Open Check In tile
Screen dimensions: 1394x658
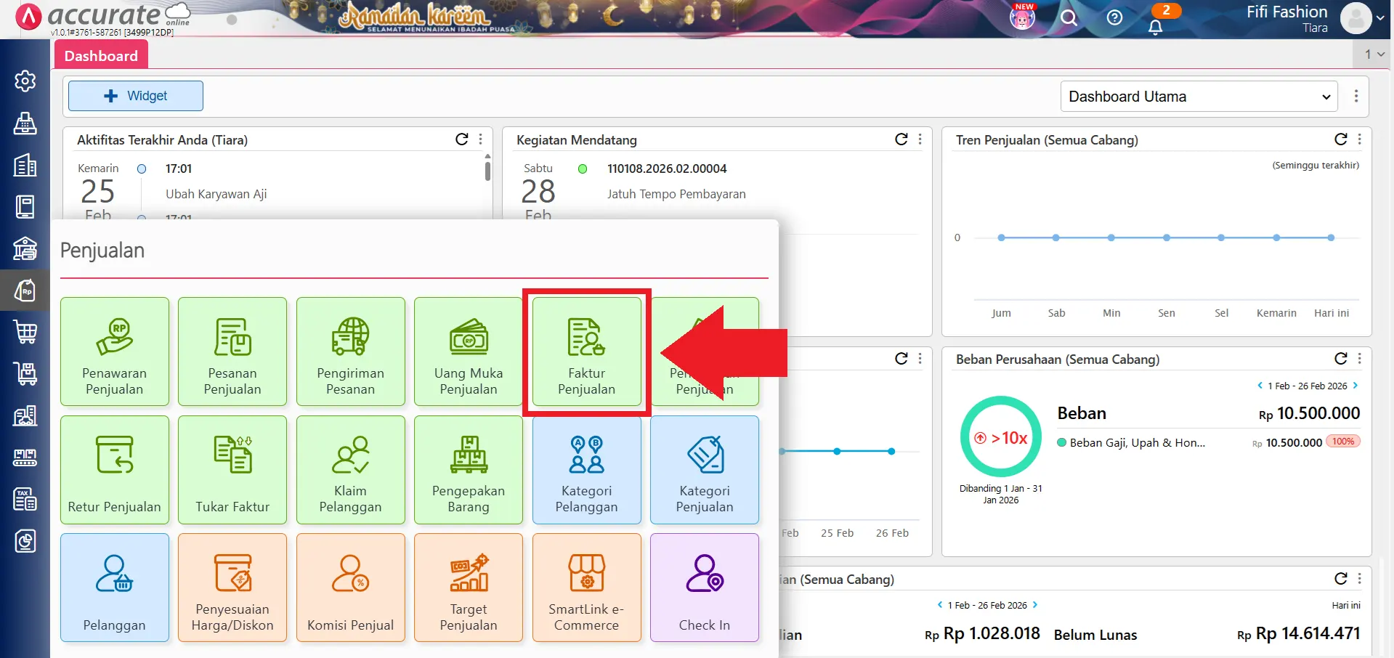coord(704,588)
